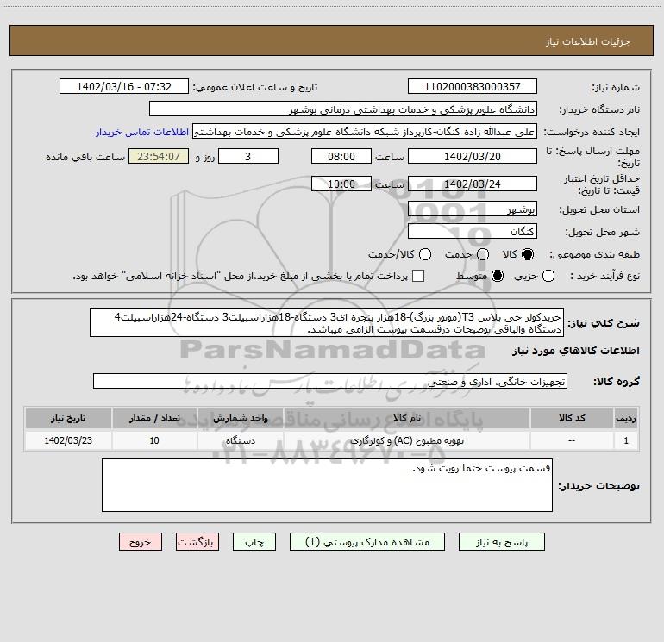Go back with the بازگشت button
Image resolution: width=664 pixels, height=642 pixels.
(x=197, y=542)
